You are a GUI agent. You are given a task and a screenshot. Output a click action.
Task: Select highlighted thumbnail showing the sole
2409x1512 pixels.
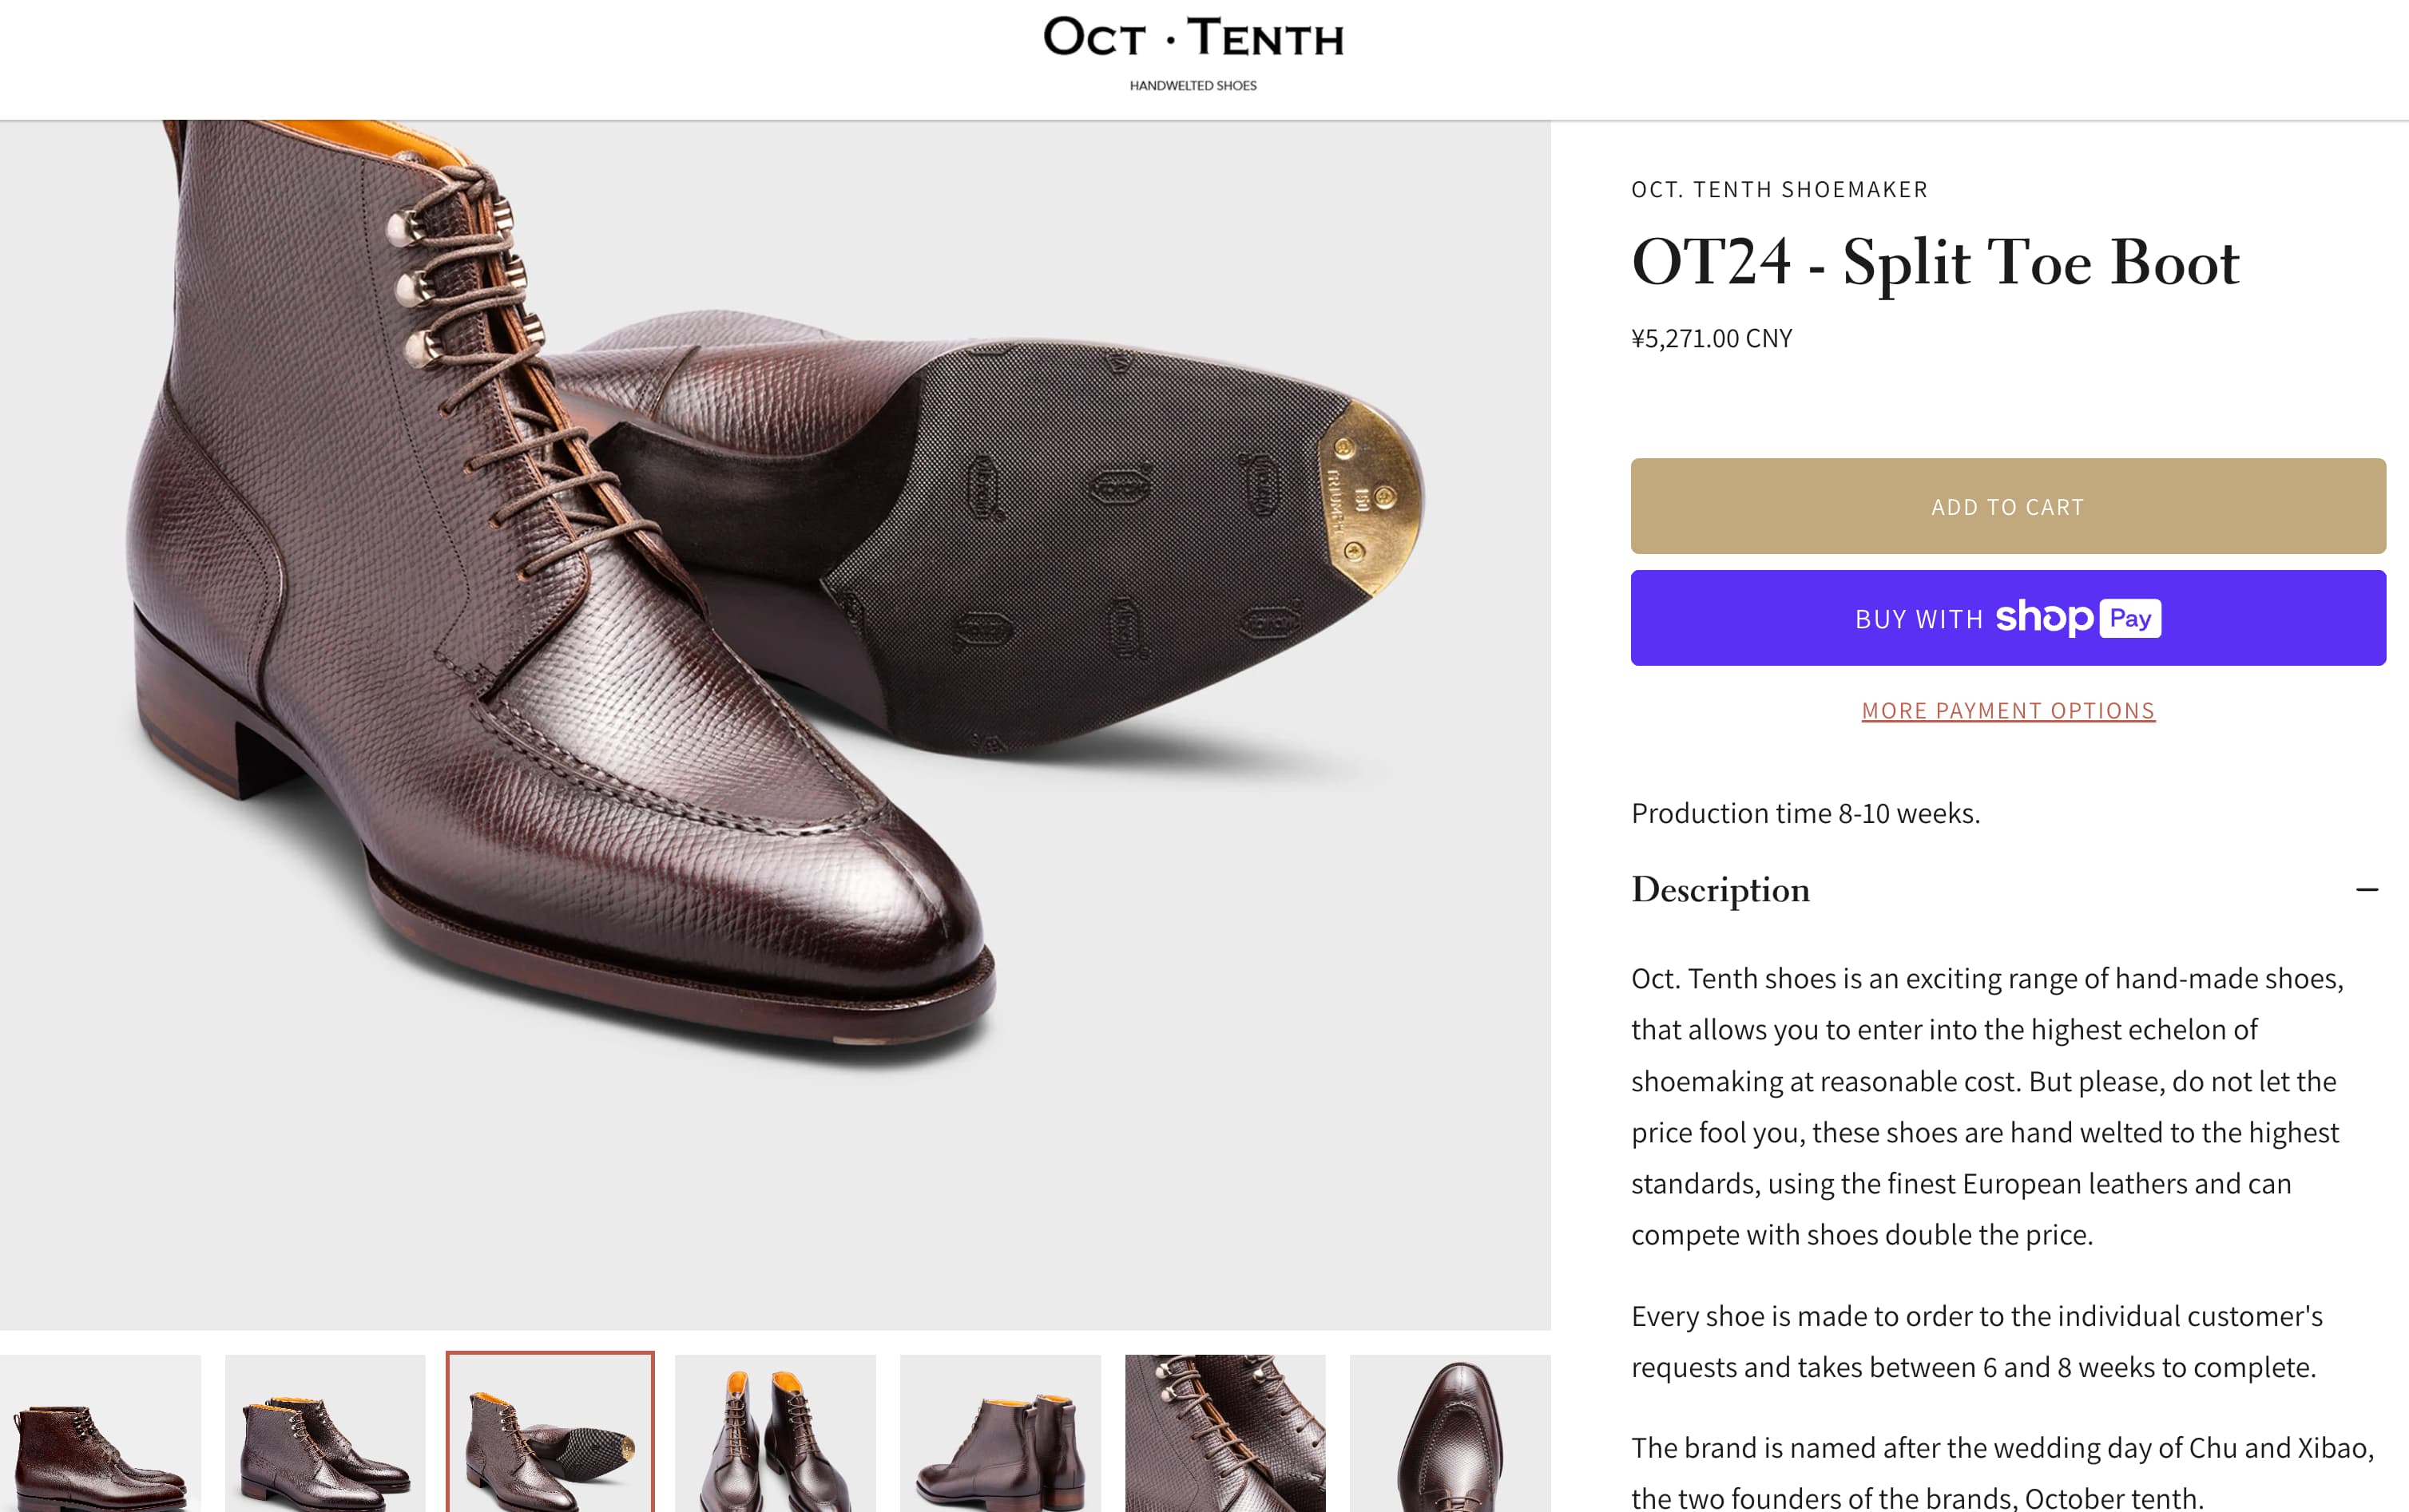coord(550,1433)
